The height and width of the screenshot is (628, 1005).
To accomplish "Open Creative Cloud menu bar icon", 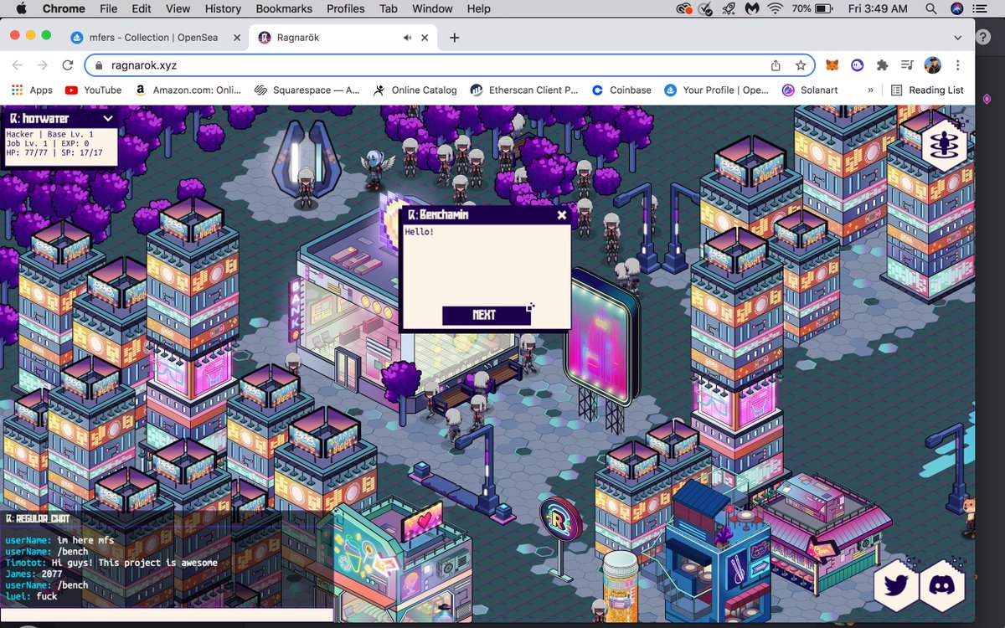I will [x=685, y=8].
